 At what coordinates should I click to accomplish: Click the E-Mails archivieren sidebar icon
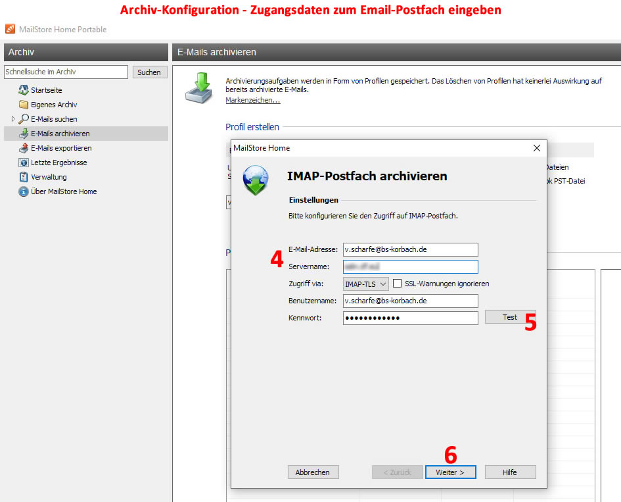point(24,134)
